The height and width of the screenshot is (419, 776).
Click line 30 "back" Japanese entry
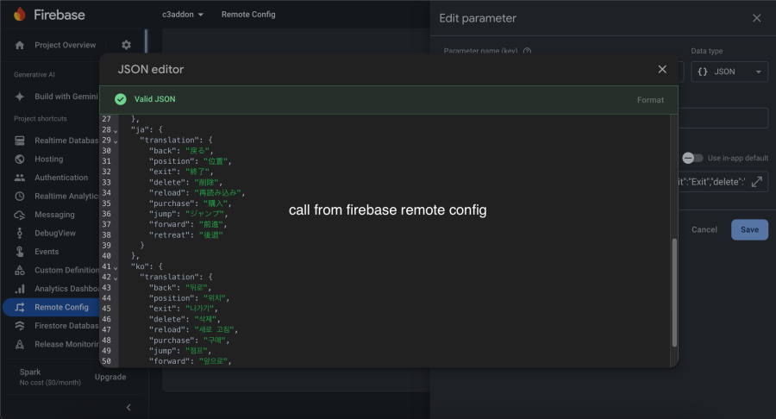[181, 151]
